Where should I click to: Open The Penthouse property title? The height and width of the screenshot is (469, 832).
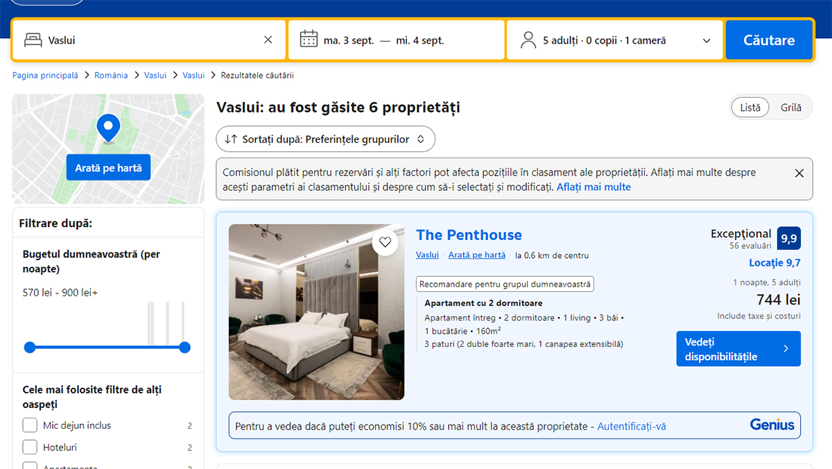[x=469, y=235]
